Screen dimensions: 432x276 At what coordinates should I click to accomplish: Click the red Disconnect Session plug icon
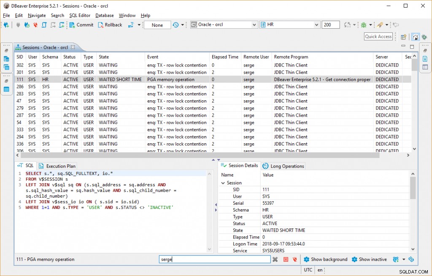pos(295,259)
